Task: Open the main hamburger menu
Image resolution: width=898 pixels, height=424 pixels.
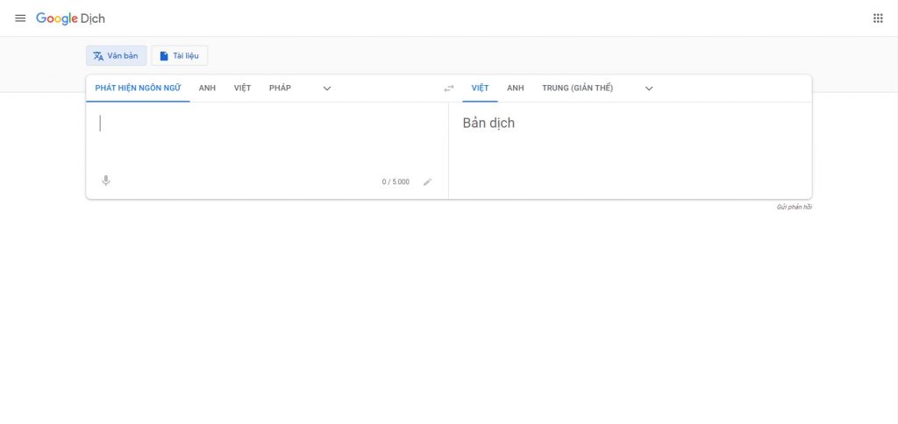Action: coord(20,18)
